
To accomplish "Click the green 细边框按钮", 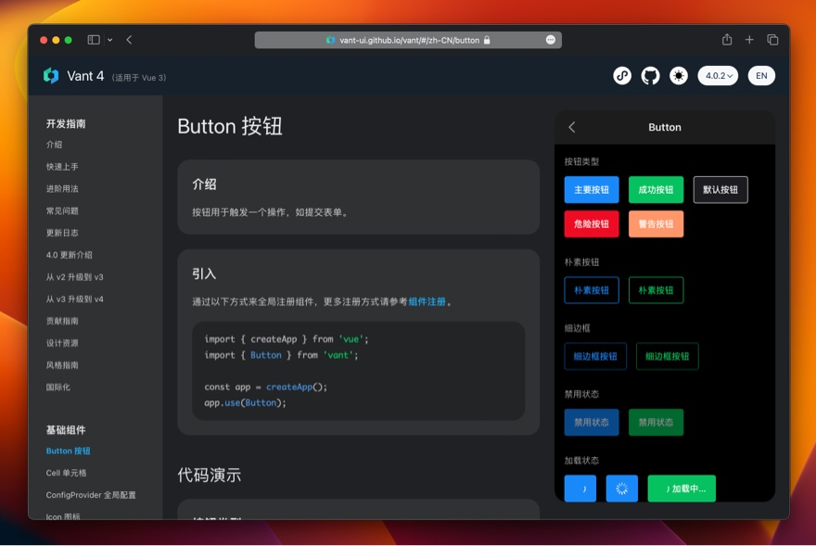I will point(667,357).
